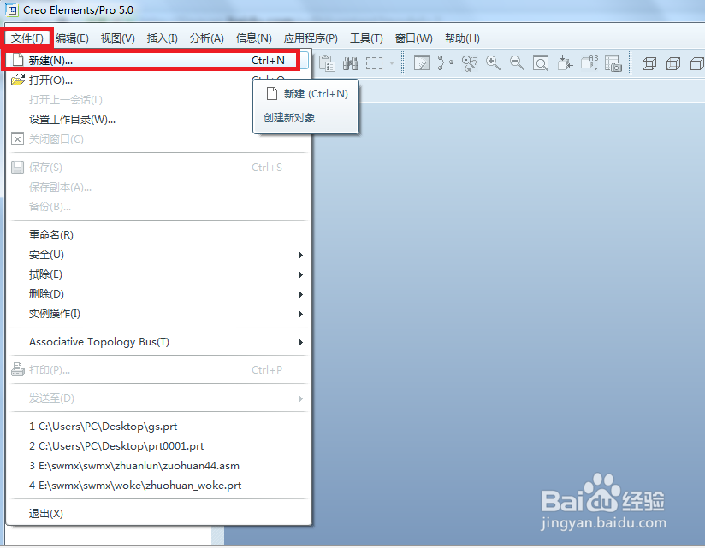Screen dimensions: 705x548
Task: Open the 插入(I) menu
Action: pos(162,38)
